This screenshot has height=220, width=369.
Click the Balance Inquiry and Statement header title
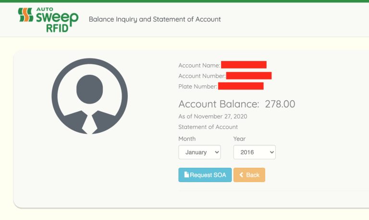tap(155, 20)
